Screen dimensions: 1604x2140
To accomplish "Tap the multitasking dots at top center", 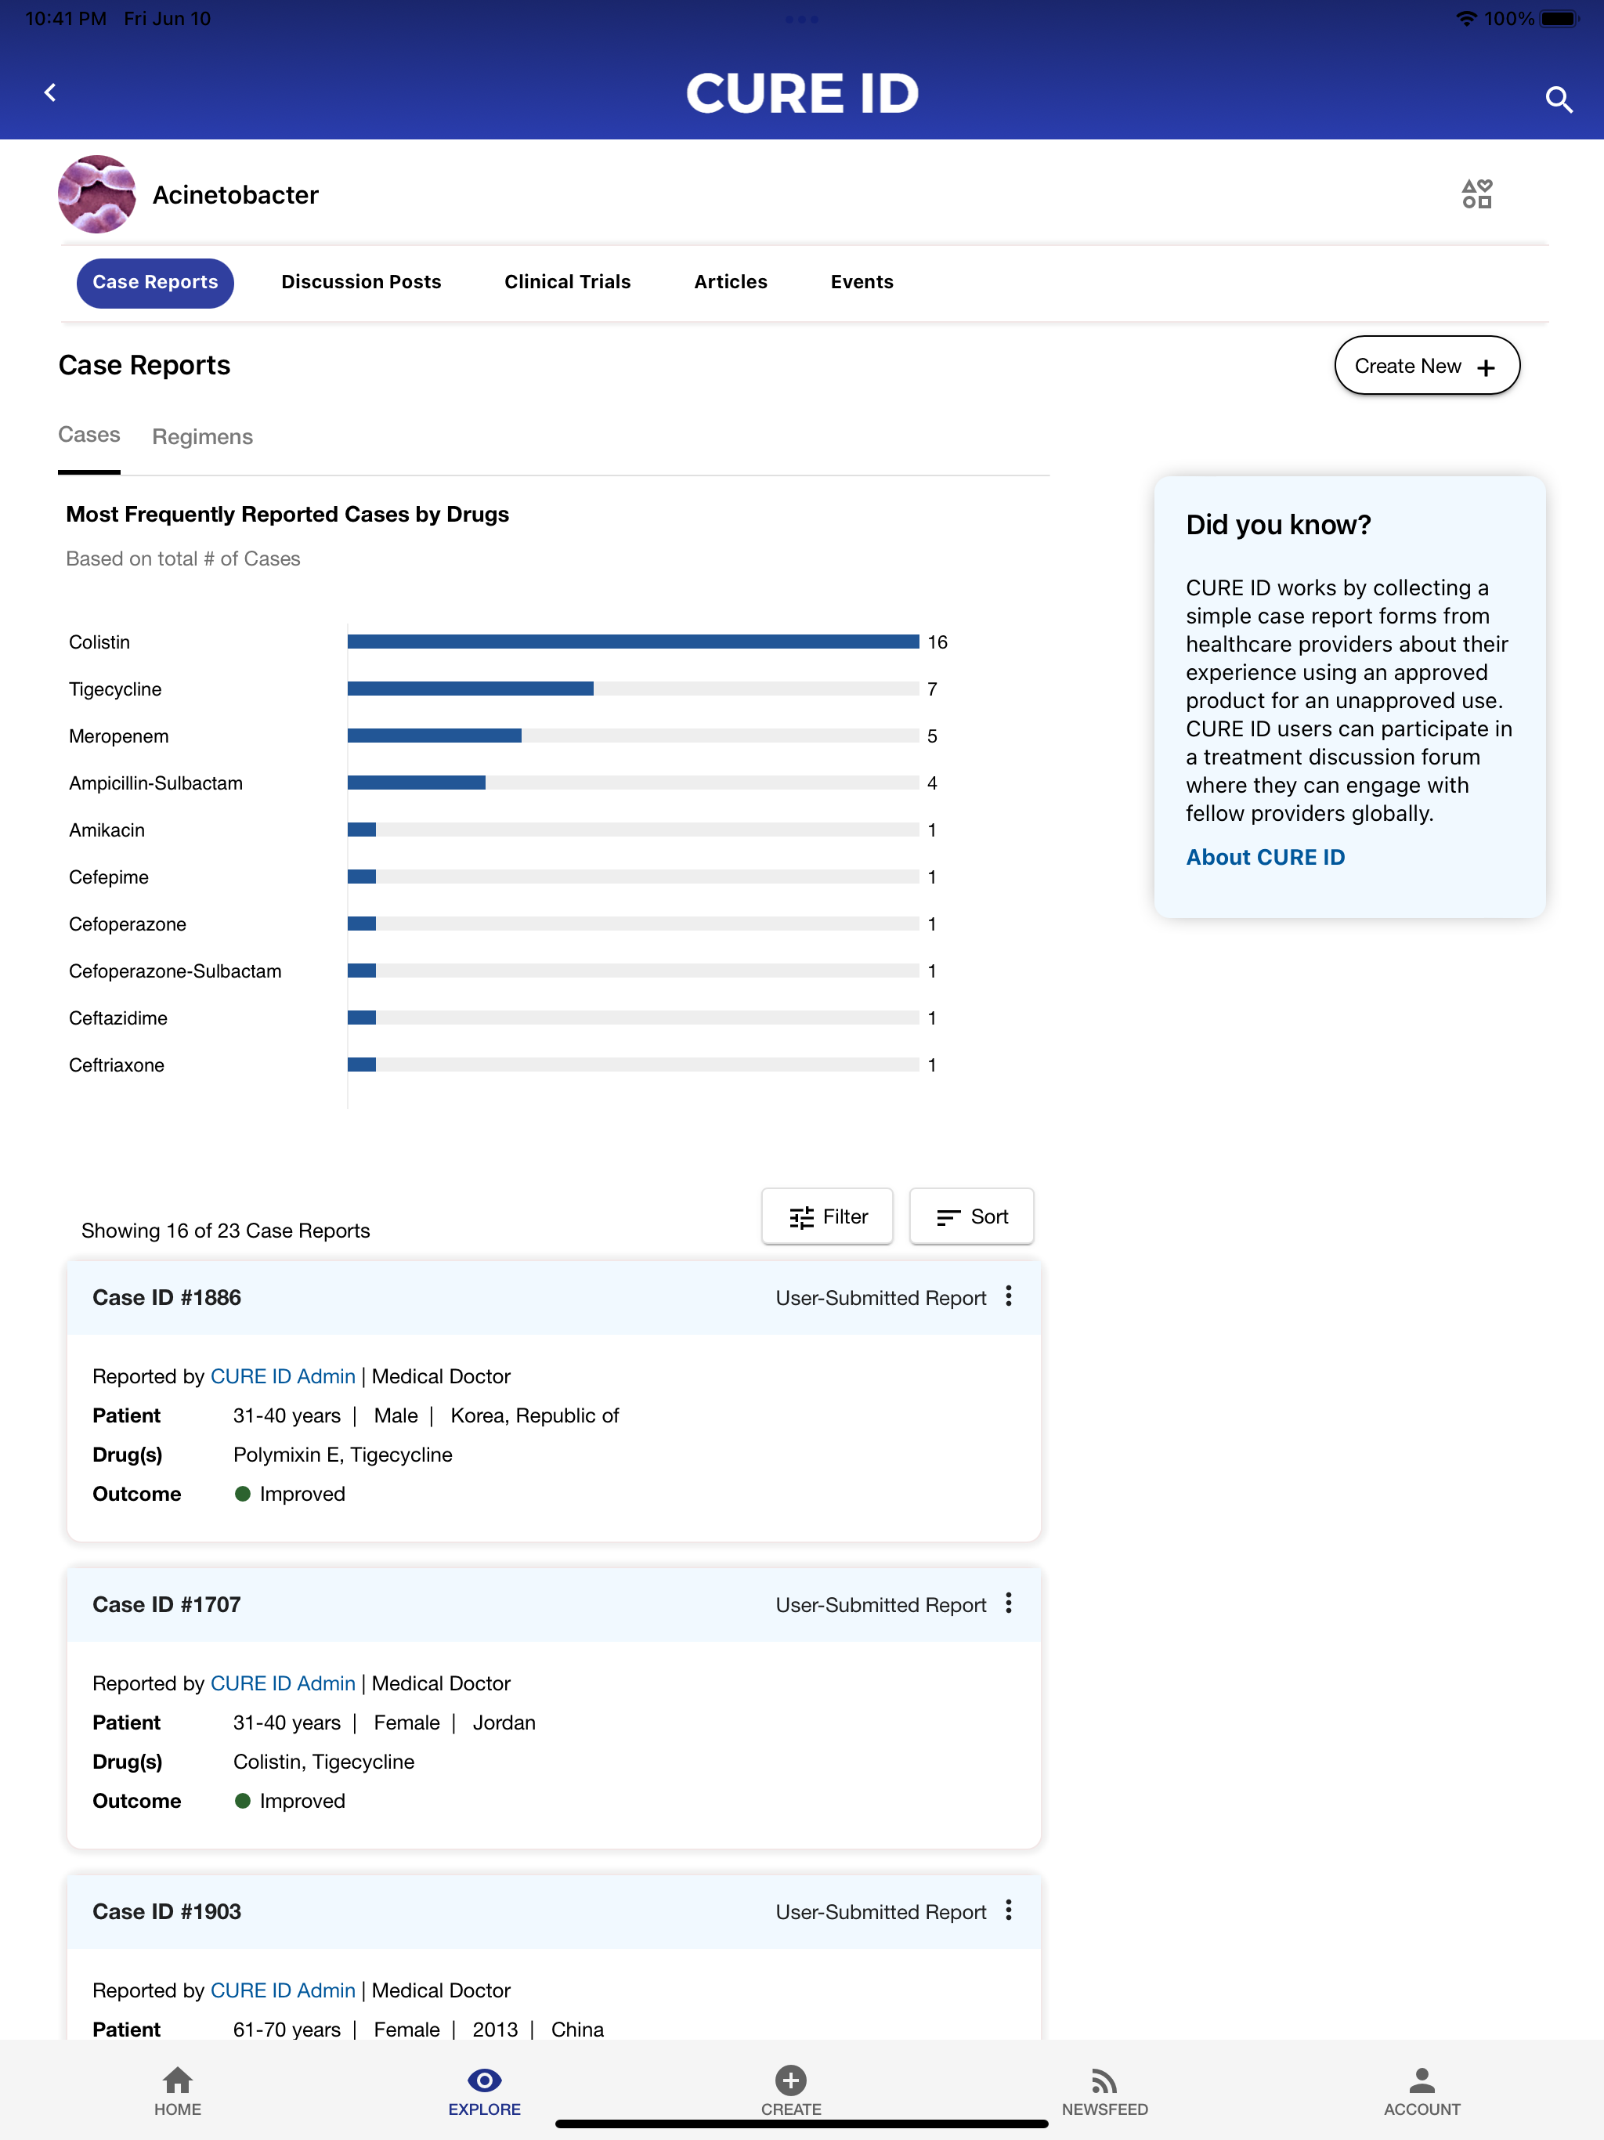I will [802, 18].
